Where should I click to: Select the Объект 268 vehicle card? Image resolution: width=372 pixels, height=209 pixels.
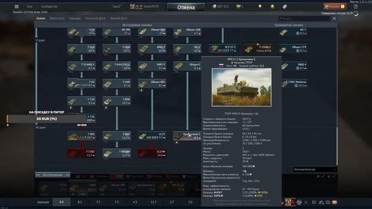coord(187,32)
